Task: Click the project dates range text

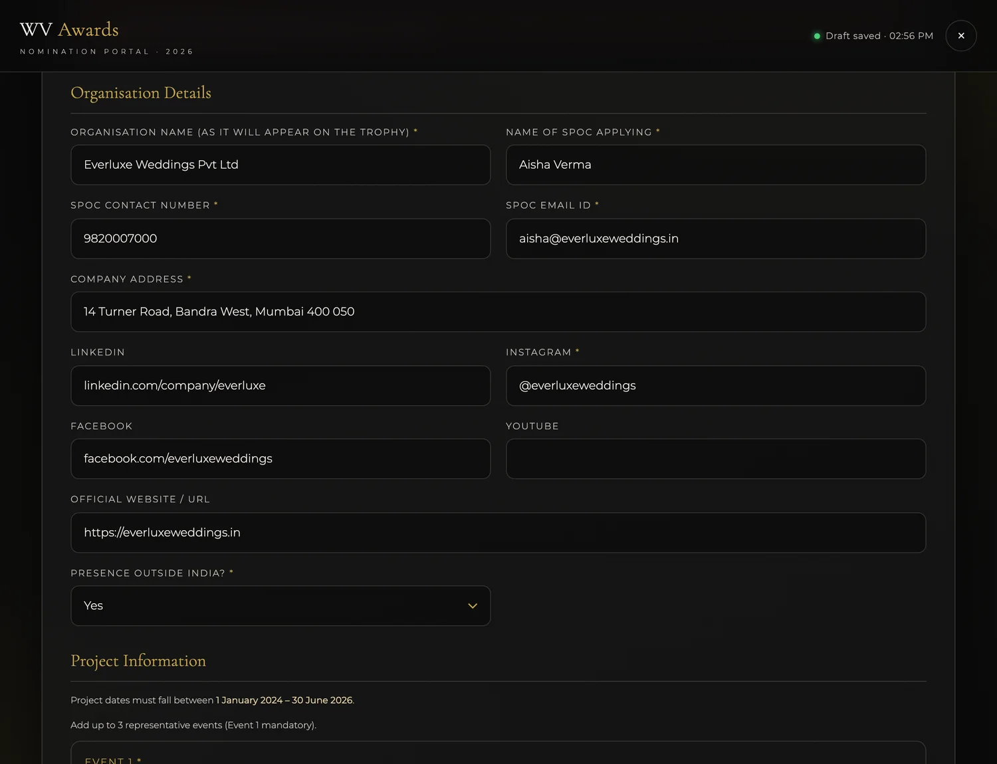Action: [284, 700]
